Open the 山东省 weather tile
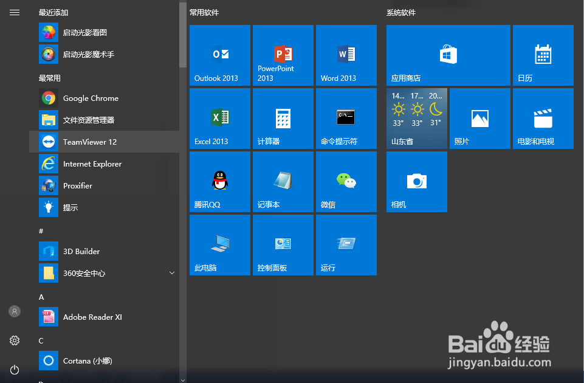 click(x=416, y=119)
